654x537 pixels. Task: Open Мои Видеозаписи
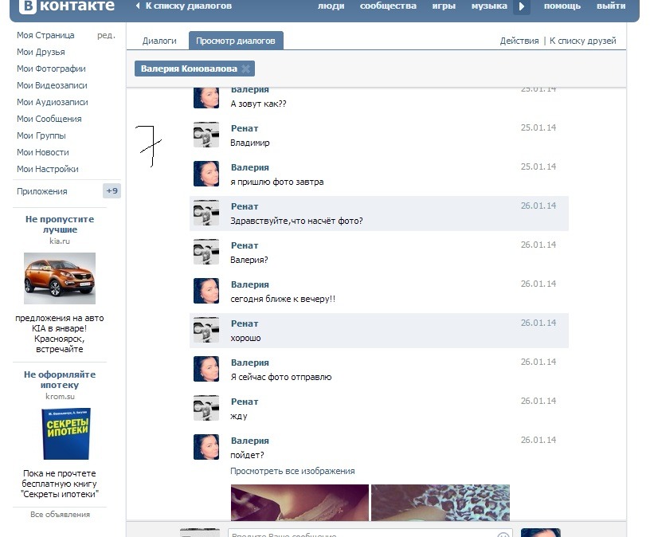coord(52,85)
